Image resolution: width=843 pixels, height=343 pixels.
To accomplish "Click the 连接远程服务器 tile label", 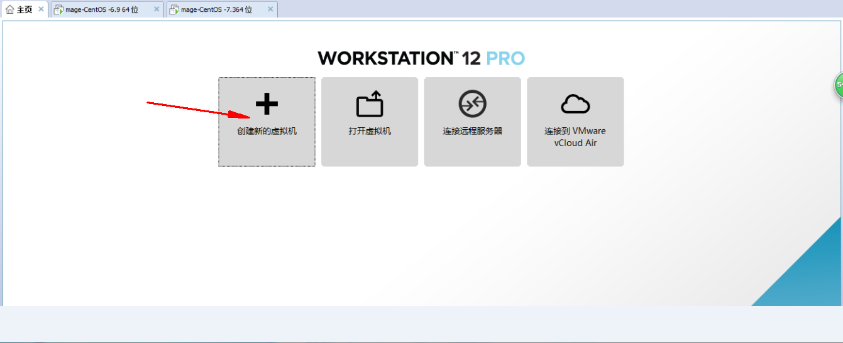I will tap(473, 132).
